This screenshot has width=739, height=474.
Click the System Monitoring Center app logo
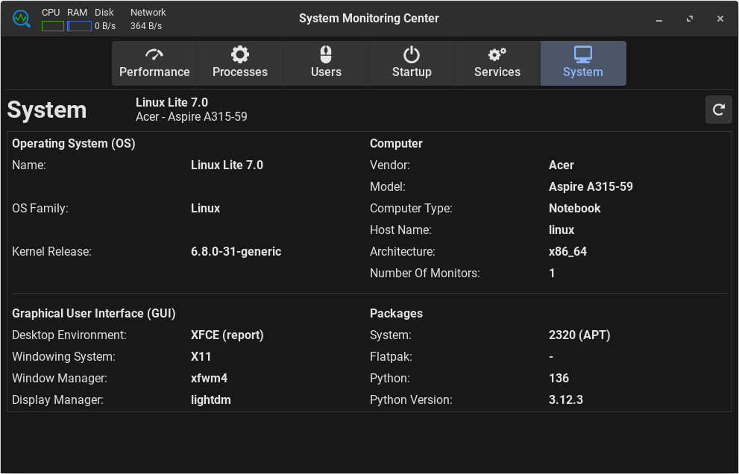coord(21,19)
